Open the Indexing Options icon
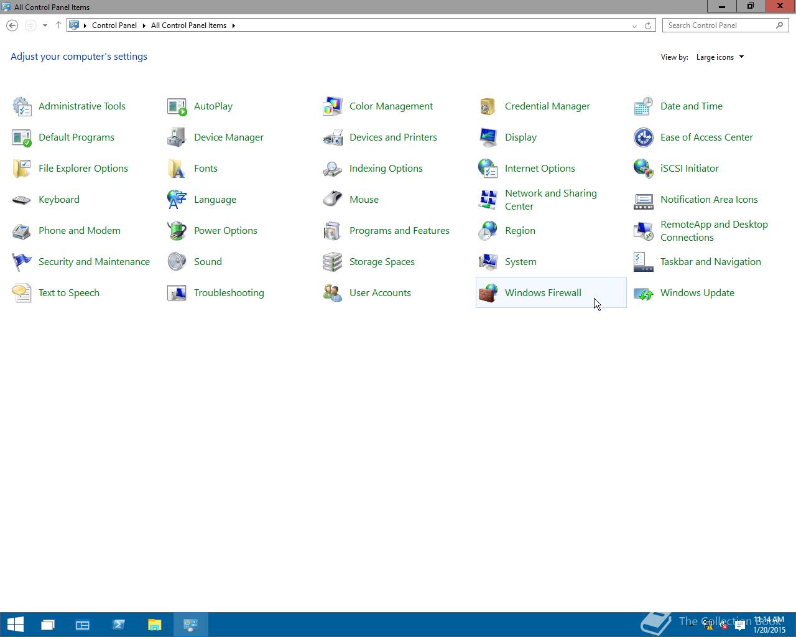 333,169
